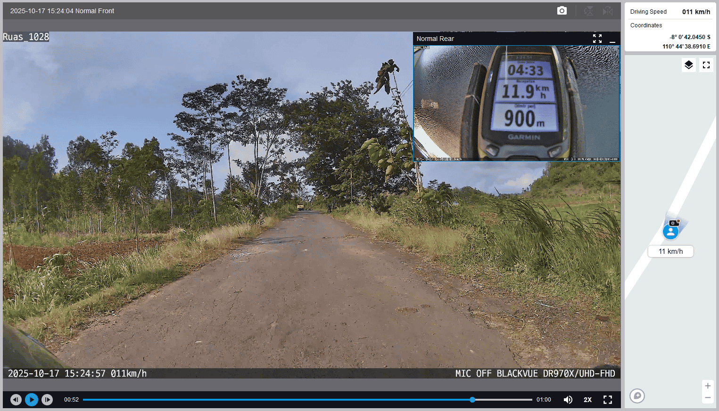
Task: Play the video
Action: [x=32, y=400]
